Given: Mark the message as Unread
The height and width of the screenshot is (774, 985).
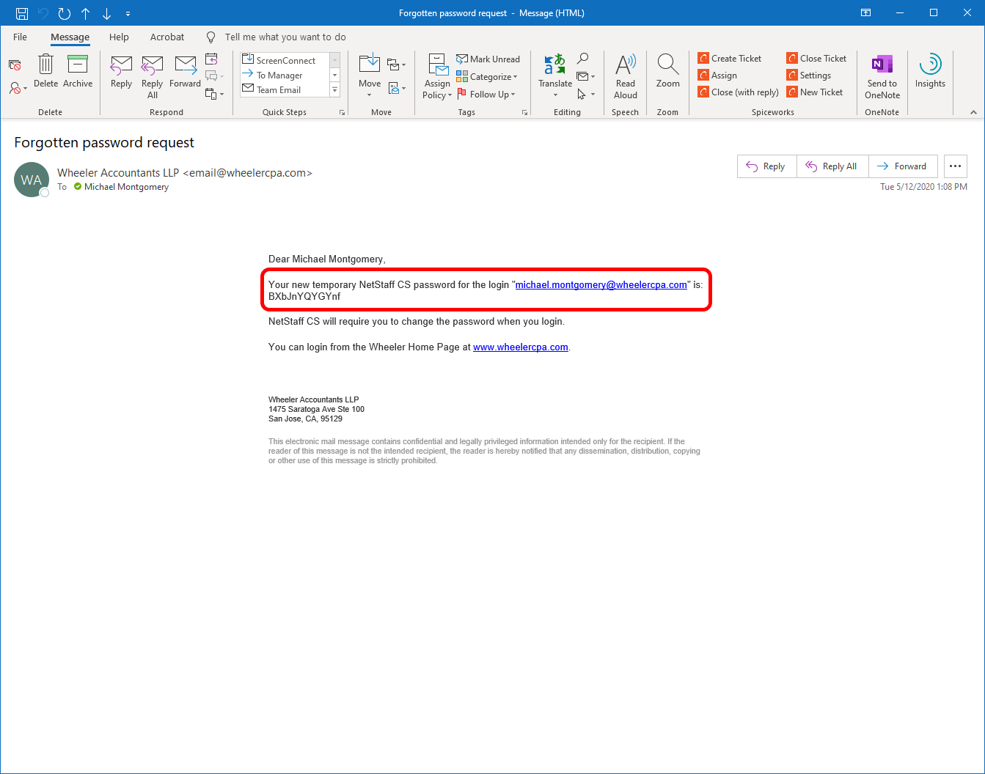Looking at the screenshot, I should (x=488, y=59).
